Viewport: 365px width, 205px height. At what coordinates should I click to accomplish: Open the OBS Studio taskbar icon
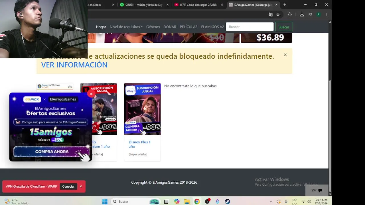(x=207, y=202)
